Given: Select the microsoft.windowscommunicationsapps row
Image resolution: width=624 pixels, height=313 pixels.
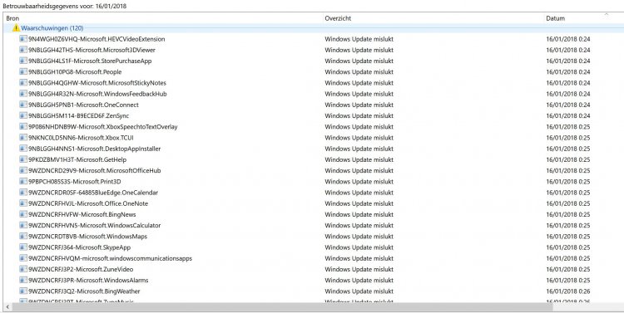Looking at the screenshot, I should [x=312, y=258].
